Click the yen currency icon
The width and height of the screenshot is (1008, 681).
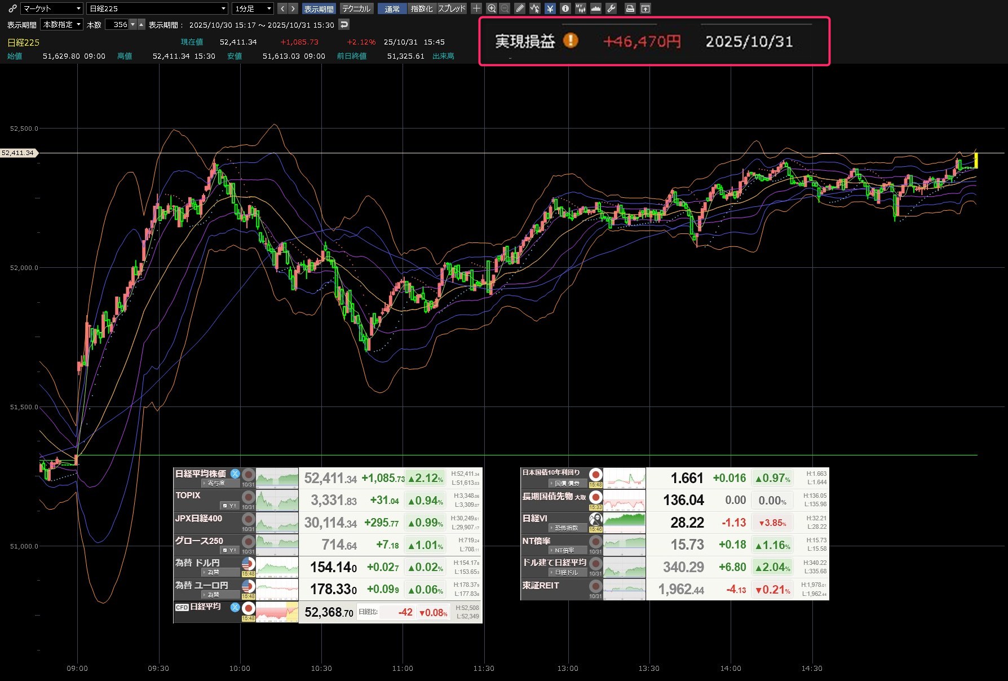click(550, 8)
